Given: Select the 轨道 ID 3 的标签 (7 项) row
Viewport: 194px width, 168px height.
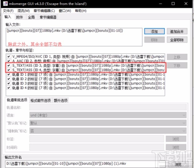Looking at the screenshot, I should (88, 83).
